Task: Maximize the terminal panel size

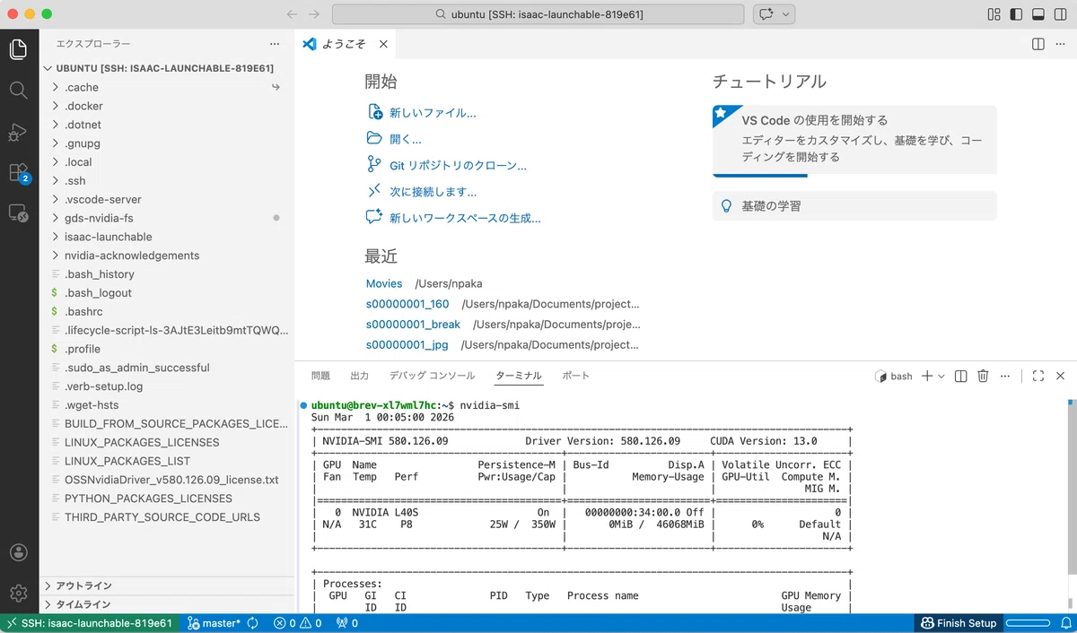Action: click(1038, 377)
